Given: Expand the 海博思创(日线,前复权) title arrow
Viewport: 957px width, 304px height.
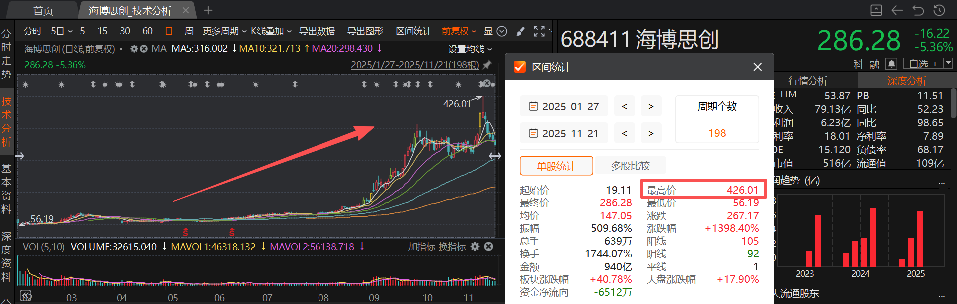Looking at the screenshot, I should coord(121,49).
